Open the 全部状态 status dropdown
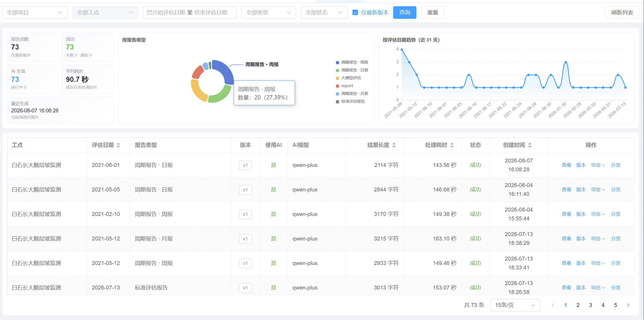644x320 pixels. (324, 13)
